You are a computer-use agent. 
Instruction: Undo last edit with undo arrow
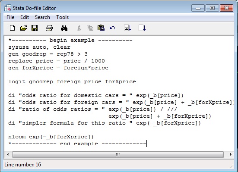[112, 28]
